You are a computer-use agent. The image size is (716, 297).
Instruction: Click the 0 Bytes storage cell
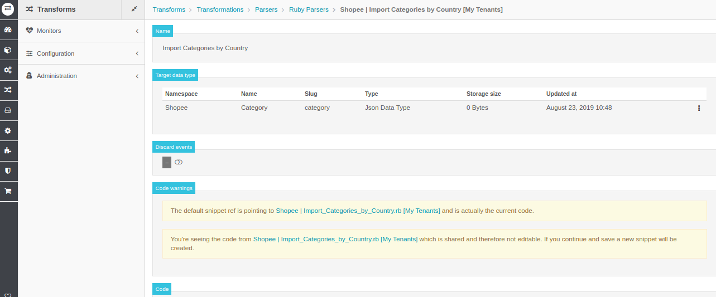click(x=477, y=108)
